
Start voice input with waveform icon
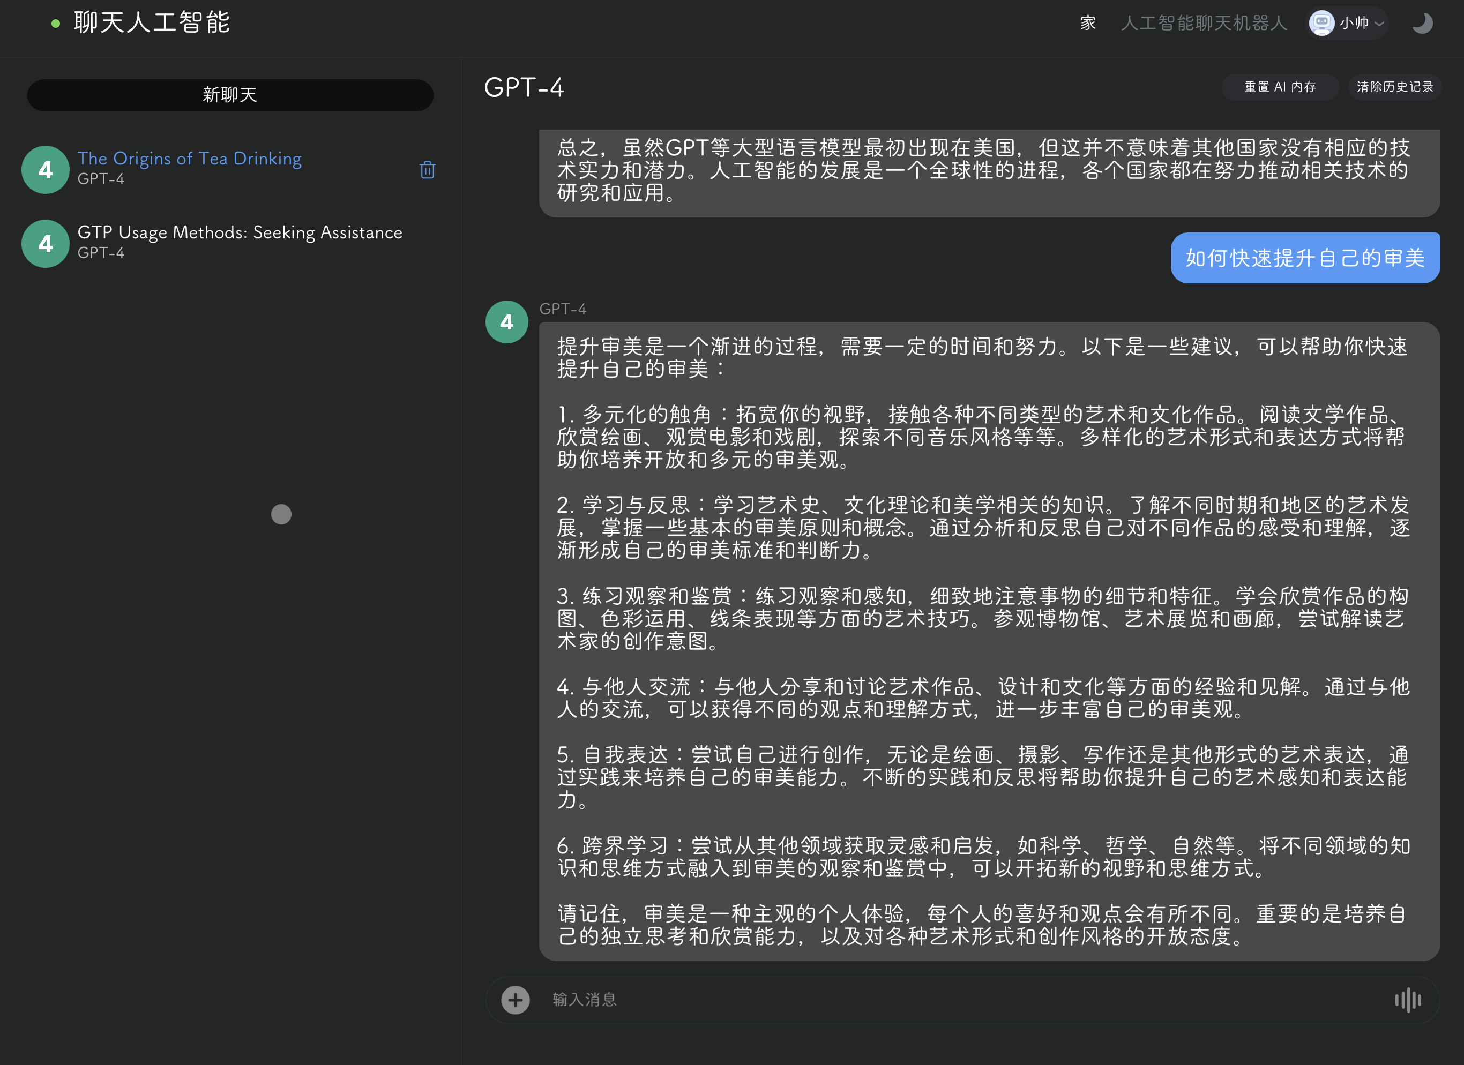coord(1407,1000)
